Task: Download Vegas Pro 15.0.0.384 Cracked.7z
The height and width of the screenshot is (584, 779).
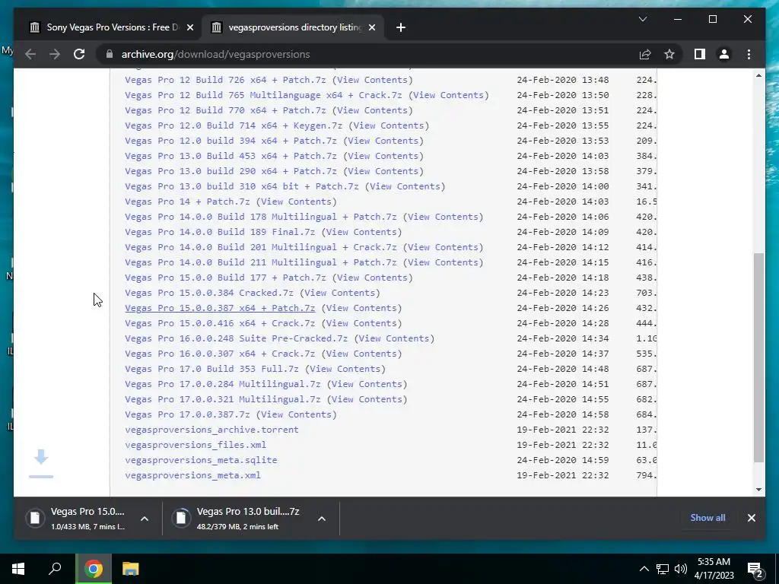Action: (209, 293)
